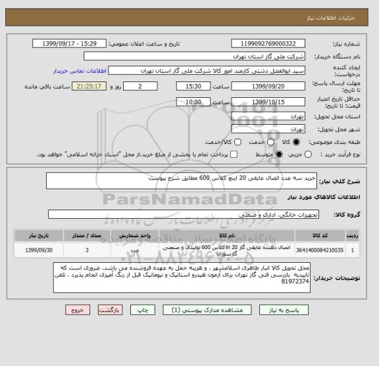Select the خدمت radio button
Screen dimensions: 379x366
(270, 142)
